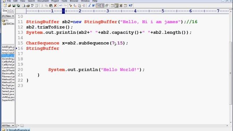Open the Project menu
Screen dimensions: 233x131
click(55, 1)
